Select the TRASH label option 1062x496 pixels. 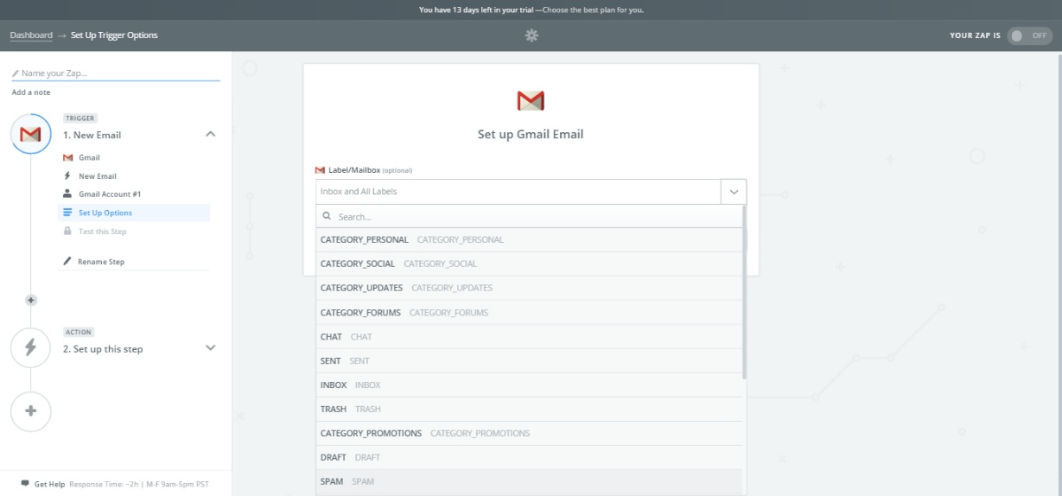point(529,409)
